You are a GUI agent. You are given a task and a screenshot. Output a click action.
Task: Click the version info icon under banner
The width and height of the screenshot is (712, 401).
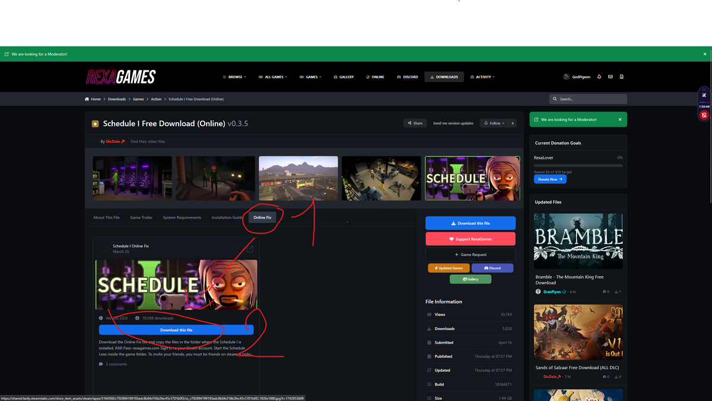101,318
